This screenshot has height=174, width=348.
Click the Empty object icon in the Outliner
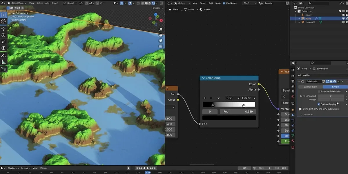(x=303, y=15)
